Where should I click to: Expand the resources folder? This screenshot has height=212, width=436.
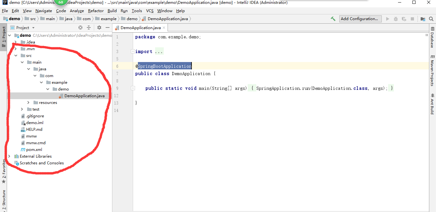coord(28,103)
